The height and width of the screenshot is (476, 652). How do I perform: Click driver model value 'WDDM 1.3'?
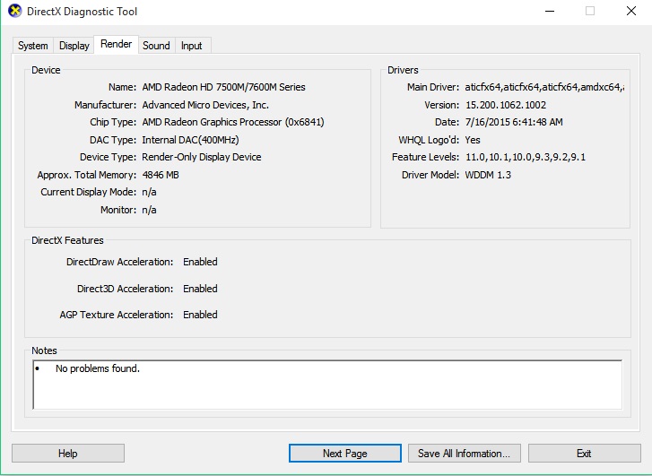[488, 175]
